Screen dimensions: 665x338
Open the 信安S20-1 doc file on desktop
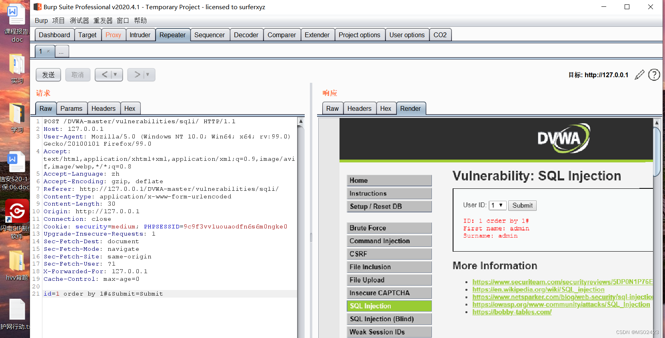16,171
